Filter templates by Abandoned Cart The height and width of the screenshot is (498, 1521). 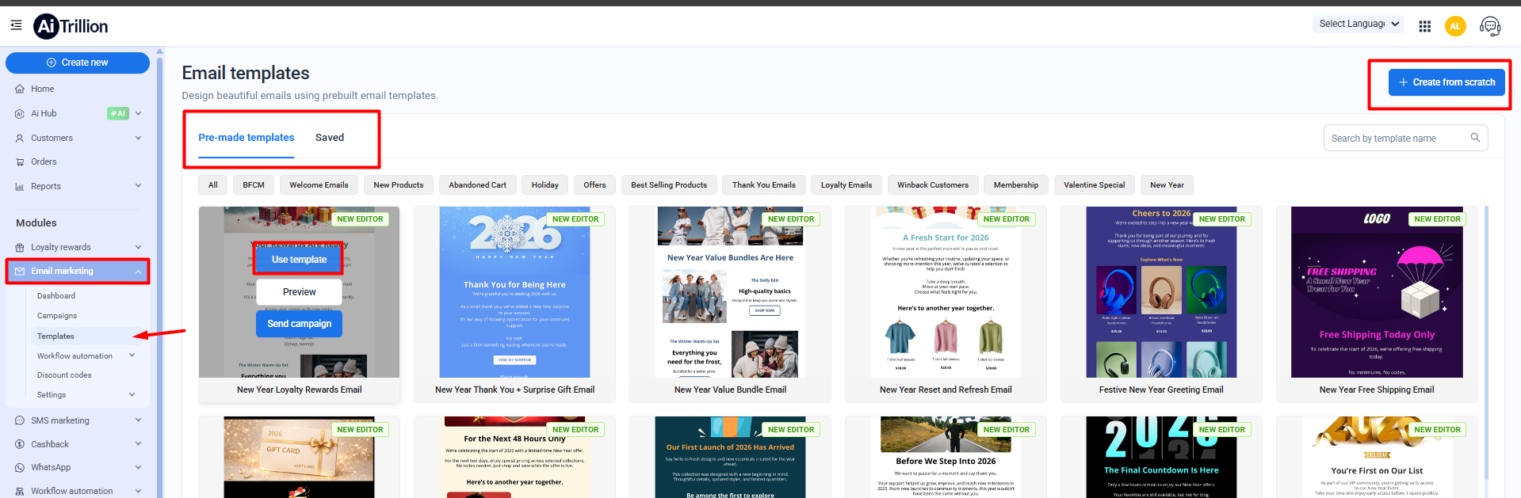coord(477,184)
